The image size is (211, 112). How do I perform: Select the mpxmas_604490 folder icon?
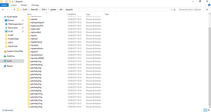(29, 58)
